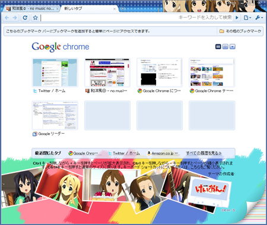Open the 和洋風 no music thumbnail
This screenshot has width=267, height=225.
(x=107, y=72)
